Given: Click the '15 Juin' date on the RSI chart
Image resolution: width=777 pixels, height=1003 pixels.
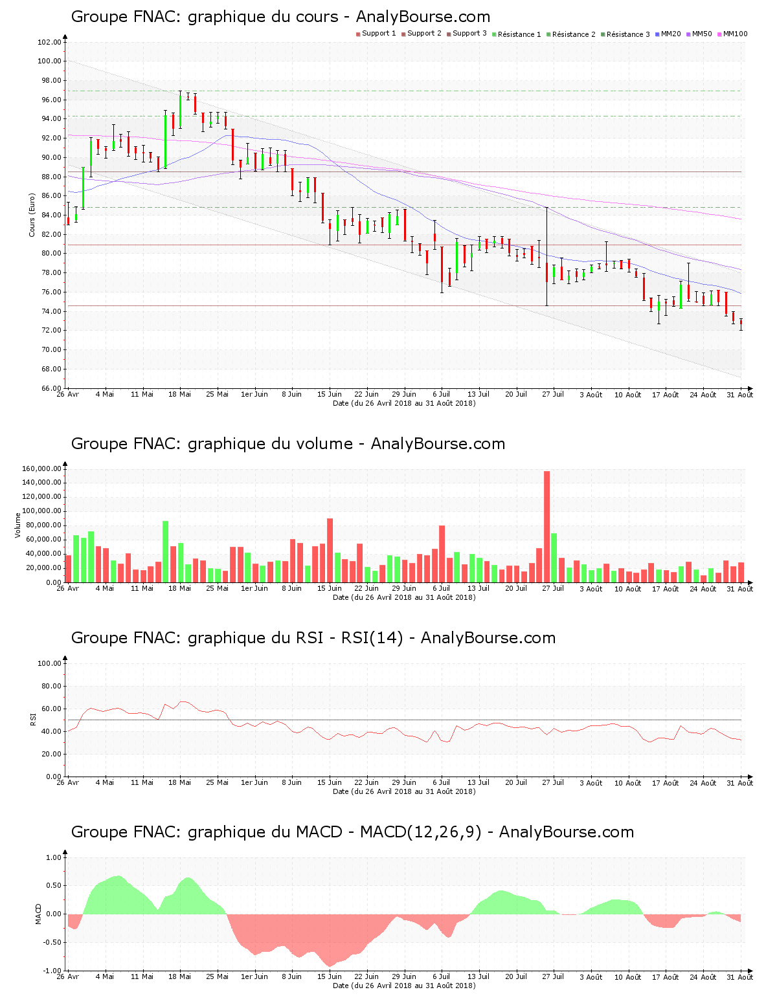Looking at the screenshot, I should [x=330, y=782].
